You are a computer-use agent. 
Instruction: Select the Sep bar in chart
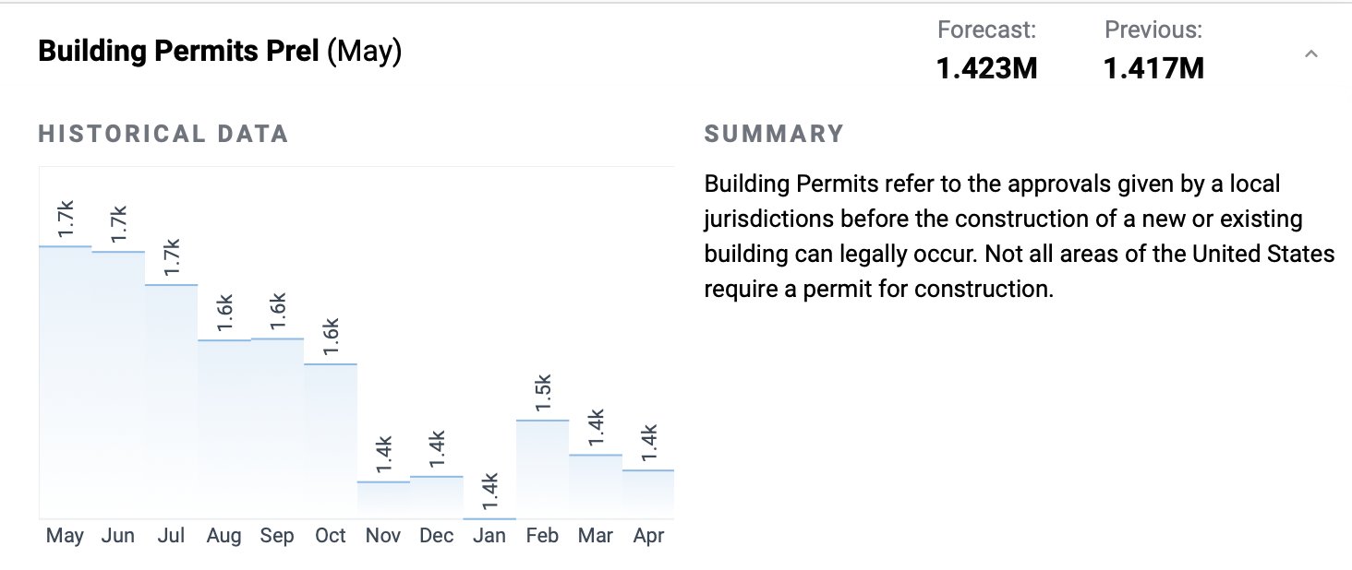coord(277,428)
